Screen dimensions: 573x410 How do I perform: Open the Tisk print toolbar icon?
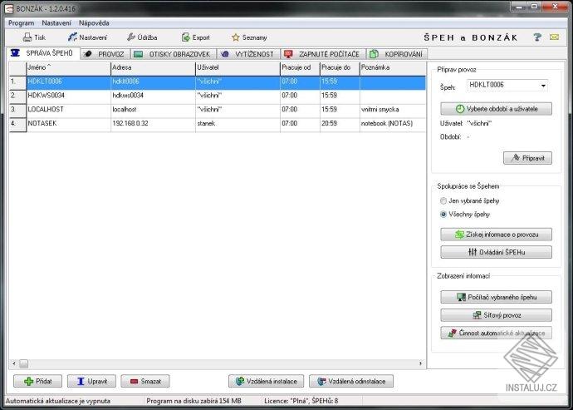(27, 37)
